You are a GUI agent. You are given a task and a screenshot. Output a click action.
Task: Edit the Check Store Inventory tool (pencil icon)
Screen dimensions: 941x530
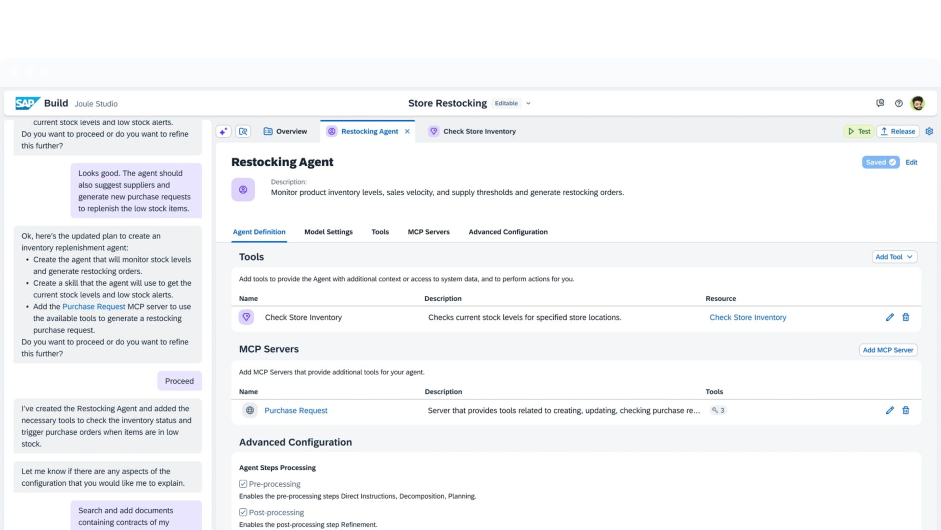(x=889, y=317)
